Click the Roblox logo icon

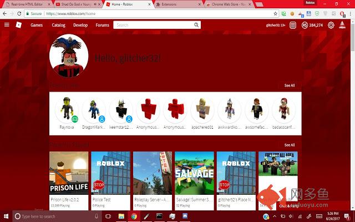(18, 24)
